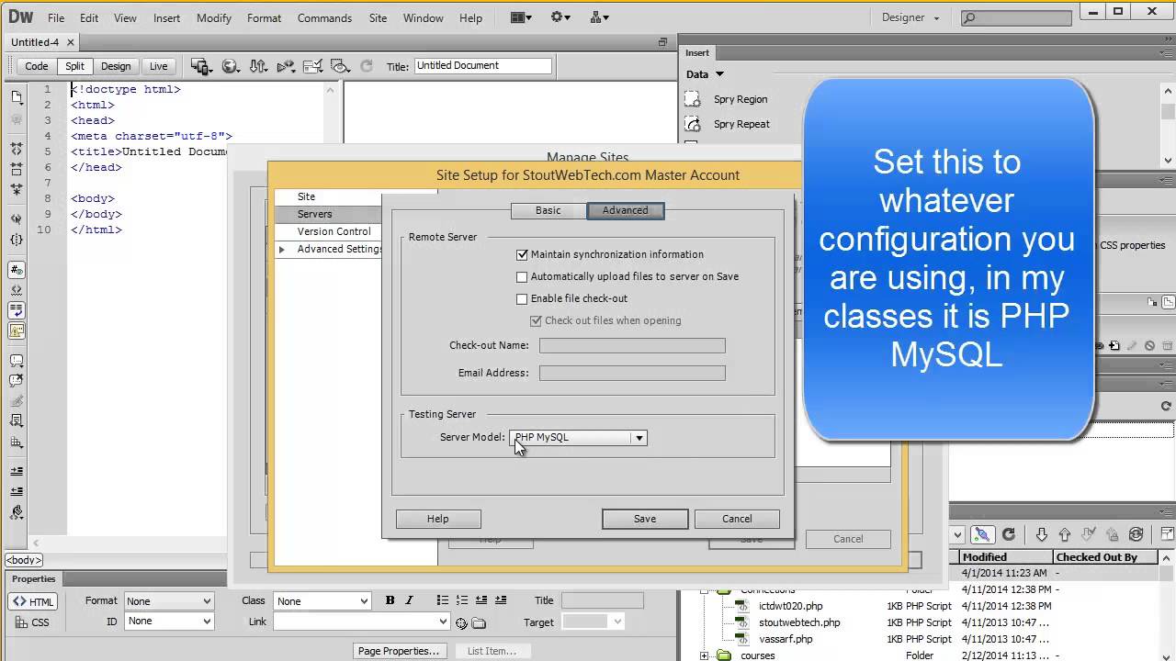This screenshot has width=1176, height=661.
Task: Click the Synchronize files icon
Action: (x=1136, y=534)
